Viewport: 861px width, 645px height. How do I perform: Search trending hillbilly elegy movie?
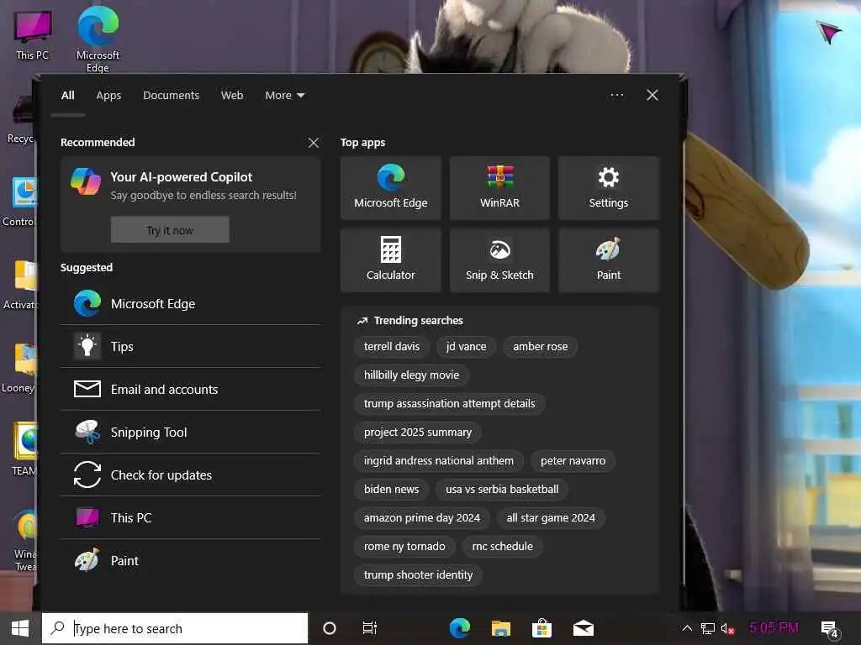(x=411, y=375)
